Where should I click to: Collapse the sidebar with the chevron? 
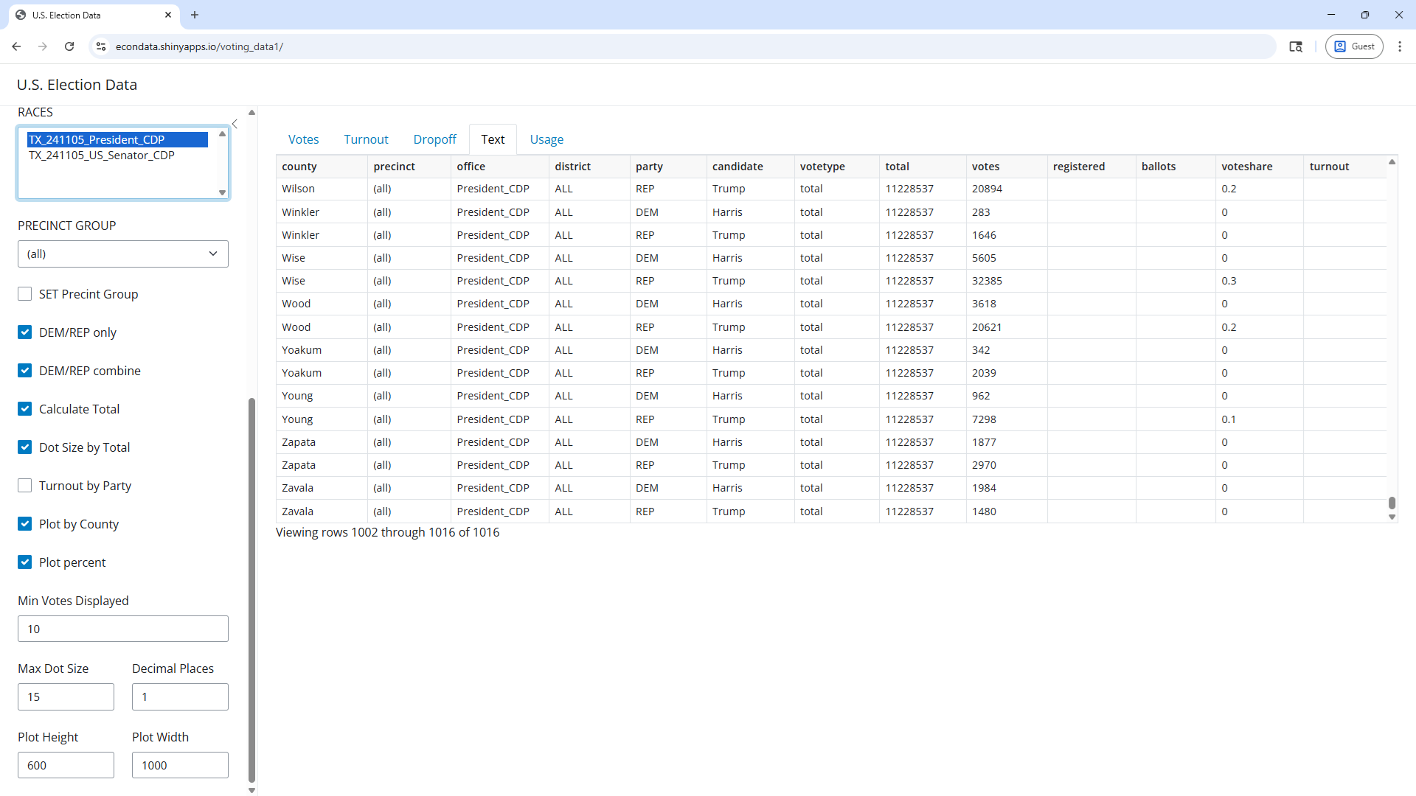[235, 124]
